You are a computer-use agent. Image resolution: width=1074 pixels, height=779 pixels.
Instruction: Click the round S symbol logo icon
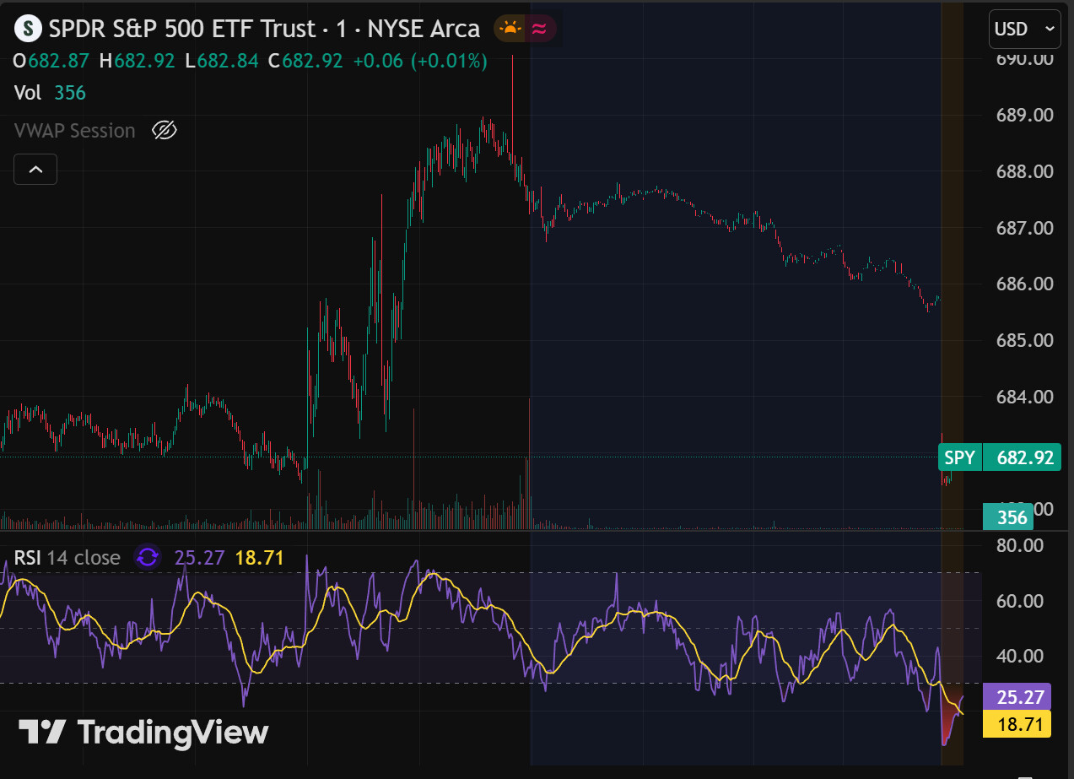pos(30,29)
